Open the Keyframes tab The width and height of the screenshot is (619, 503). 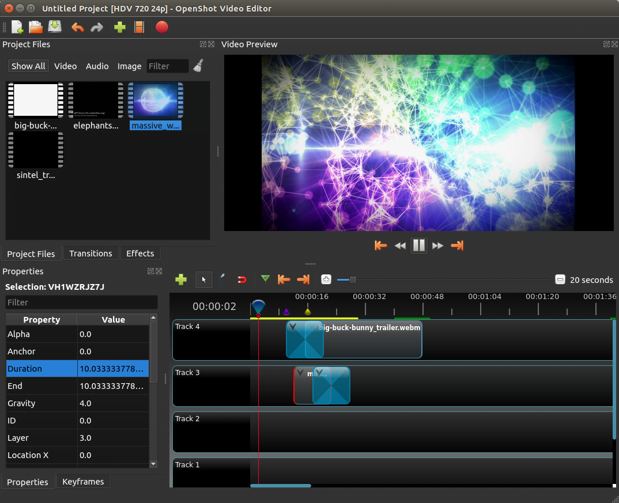click(83, 482)
